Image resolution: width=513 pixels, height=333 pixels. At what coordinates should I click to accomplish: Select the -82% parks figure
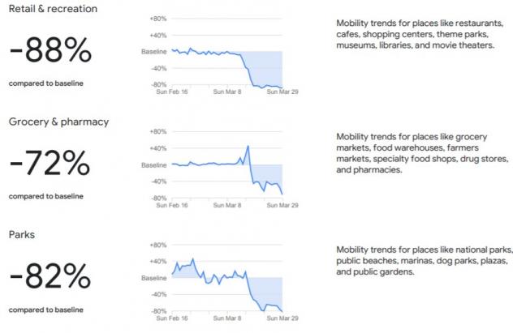[50, 278]
